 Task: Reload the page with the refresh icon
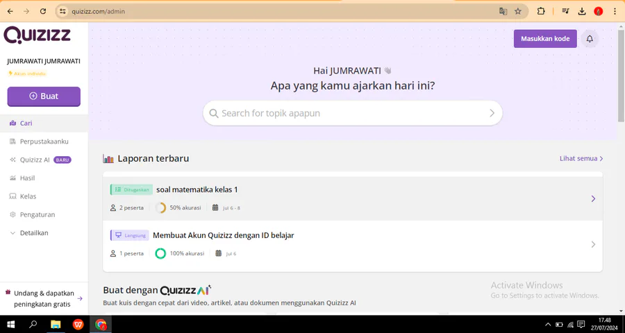point(43,11)
